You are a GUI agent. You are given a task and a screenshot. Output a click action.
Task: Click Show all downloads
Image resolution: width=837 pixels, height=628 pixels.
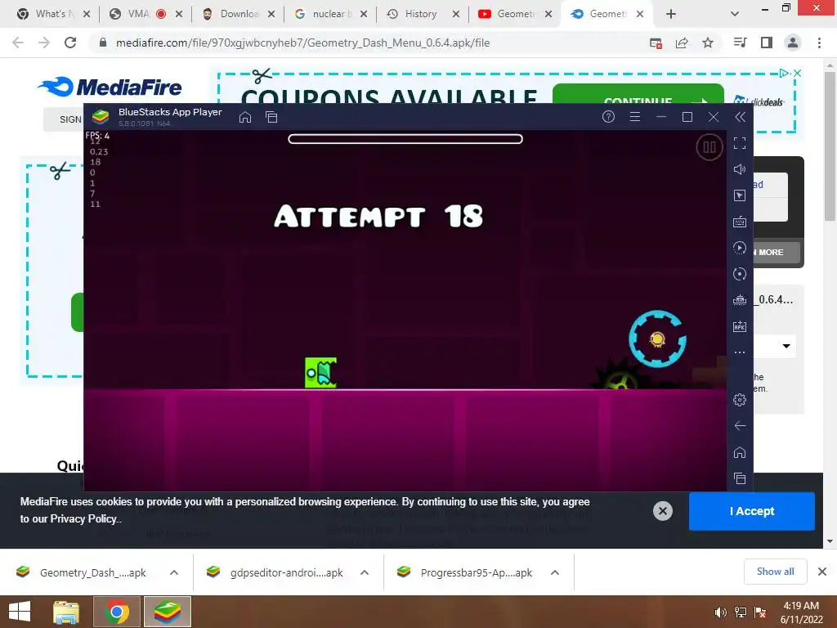pyautogui.click(x=775, y=572)
